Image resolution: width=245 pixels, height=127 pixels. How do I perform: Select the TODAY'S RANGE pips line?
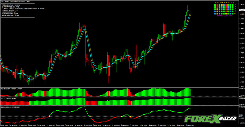11,5
